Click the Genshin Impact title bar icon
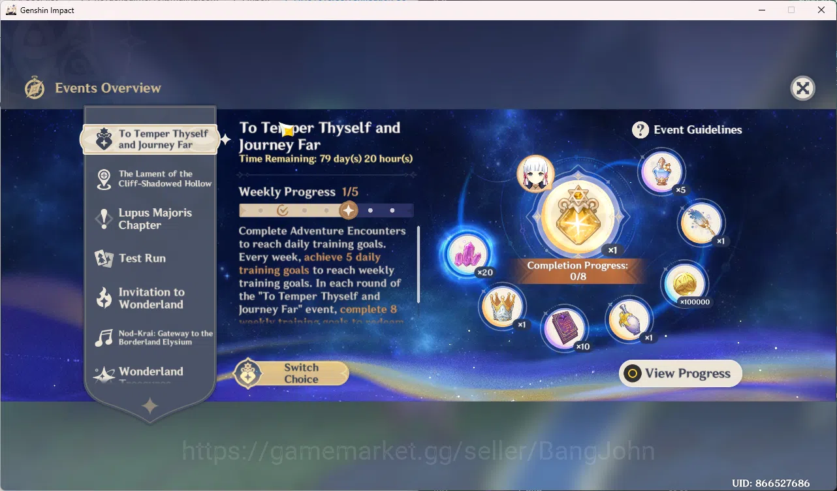The width and height of the screenshot is (837, 491). click(x=11, y=10)
